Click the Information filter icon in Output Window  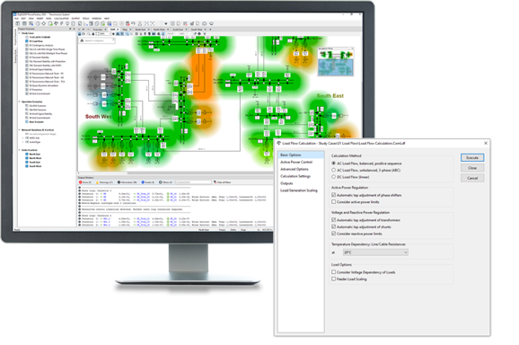[119, 182]
